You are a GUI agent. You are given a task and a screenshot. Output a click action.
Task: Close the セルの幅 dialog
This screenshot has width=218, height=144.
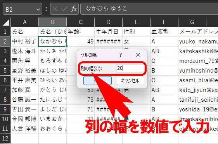point(138,55)
